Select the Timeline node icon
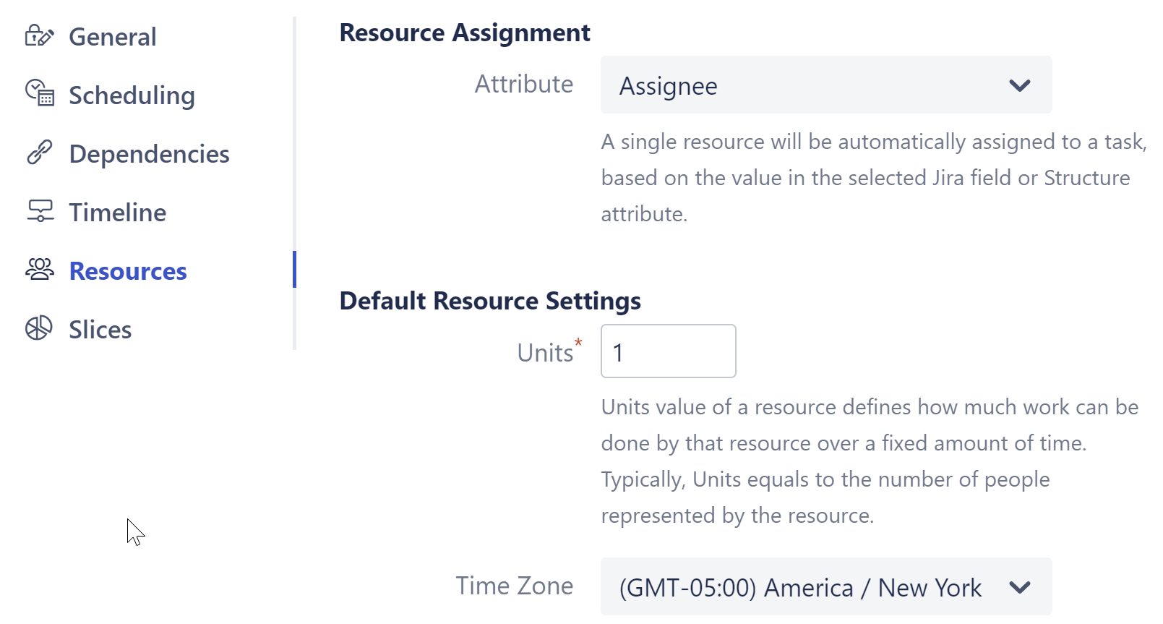1163x624 pixels. pyautogui.click(x=40, y=211)
